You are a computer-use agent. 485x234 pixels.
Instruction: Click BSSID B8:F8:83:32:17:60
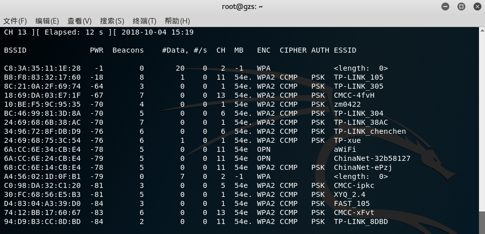coord(42,77)
